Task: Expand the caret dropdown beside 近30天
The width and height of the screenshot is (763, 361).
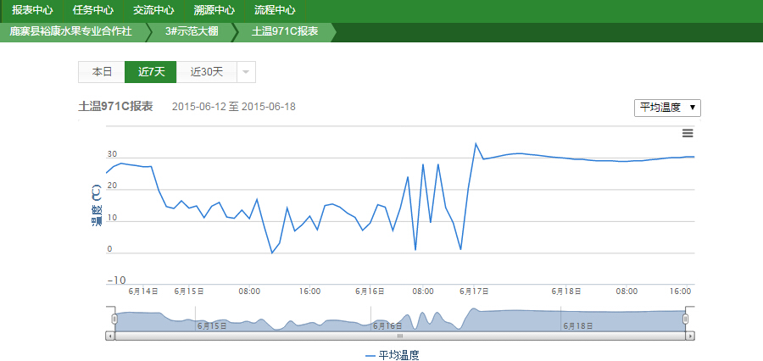Action: [x=246, y=72]
